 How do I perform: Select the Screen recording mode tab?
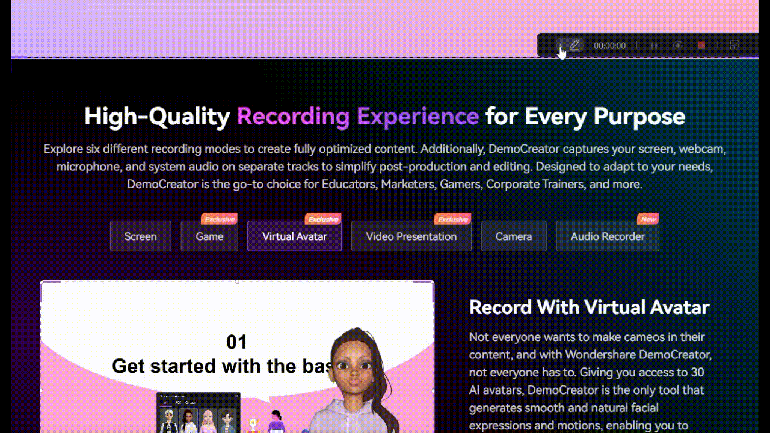tap(140, 236)
